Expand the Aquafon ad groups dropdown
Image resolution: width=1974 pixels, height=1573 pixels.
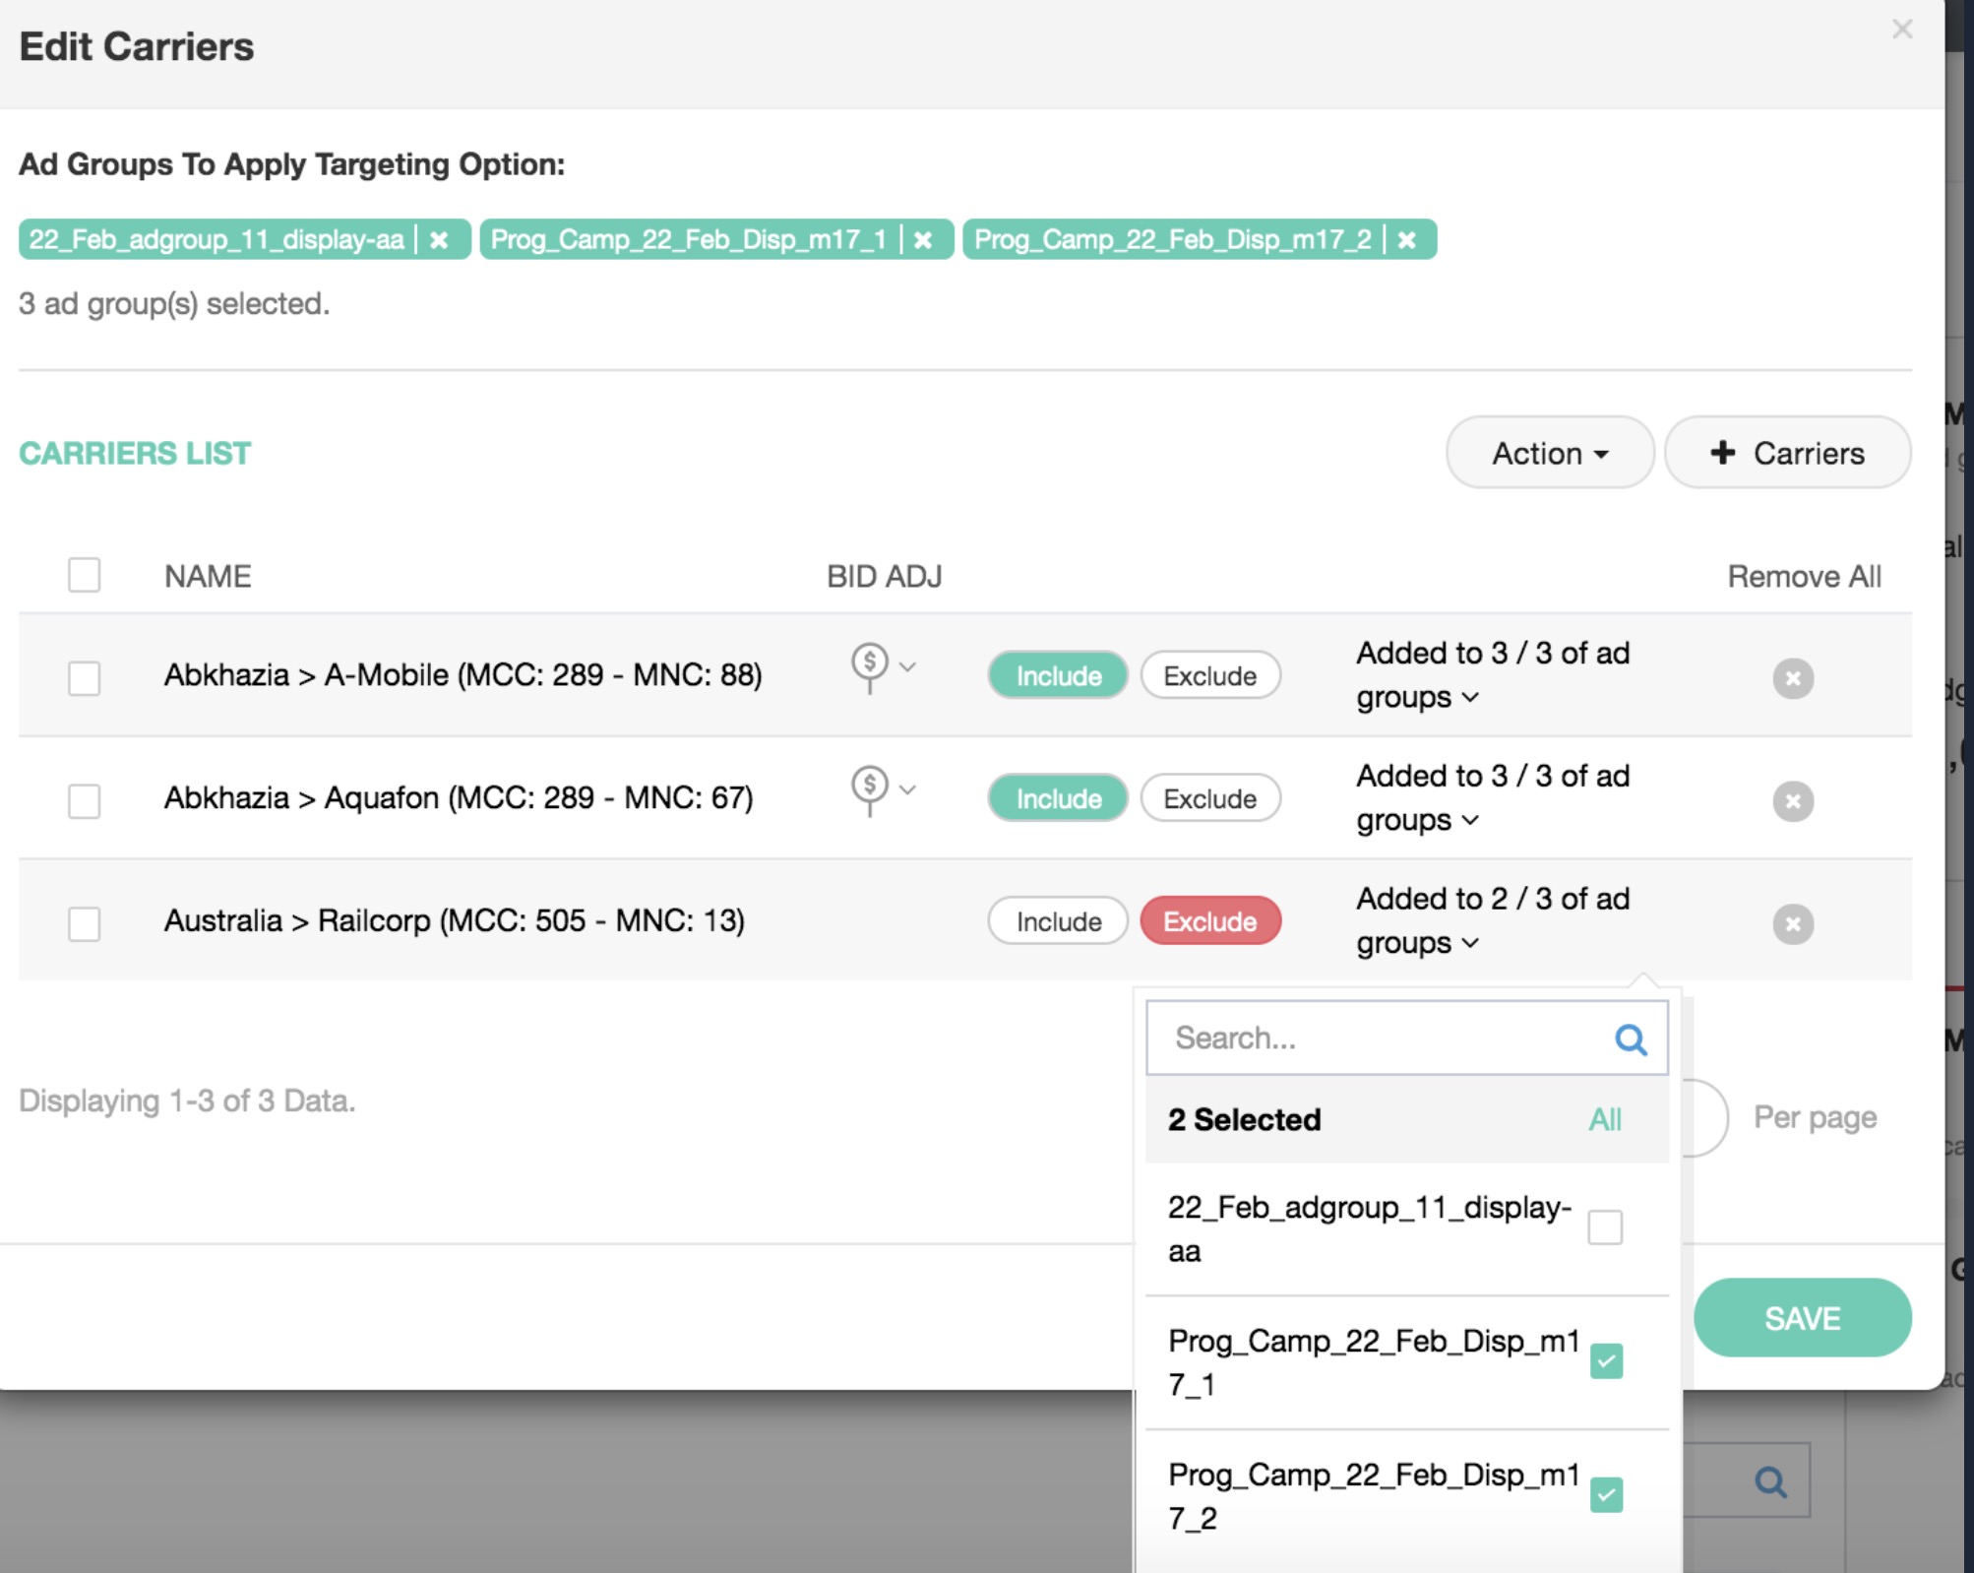pos(1470,821)
